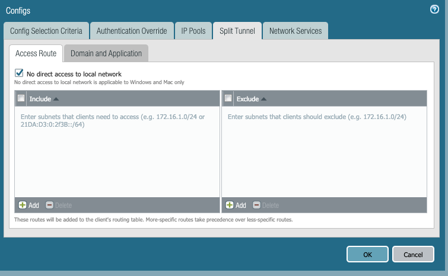Image resolution: width=448 pixels, height=276 pixels.
Task: Tick the Exclude column select-all checkbox
Action: point(228,98)
